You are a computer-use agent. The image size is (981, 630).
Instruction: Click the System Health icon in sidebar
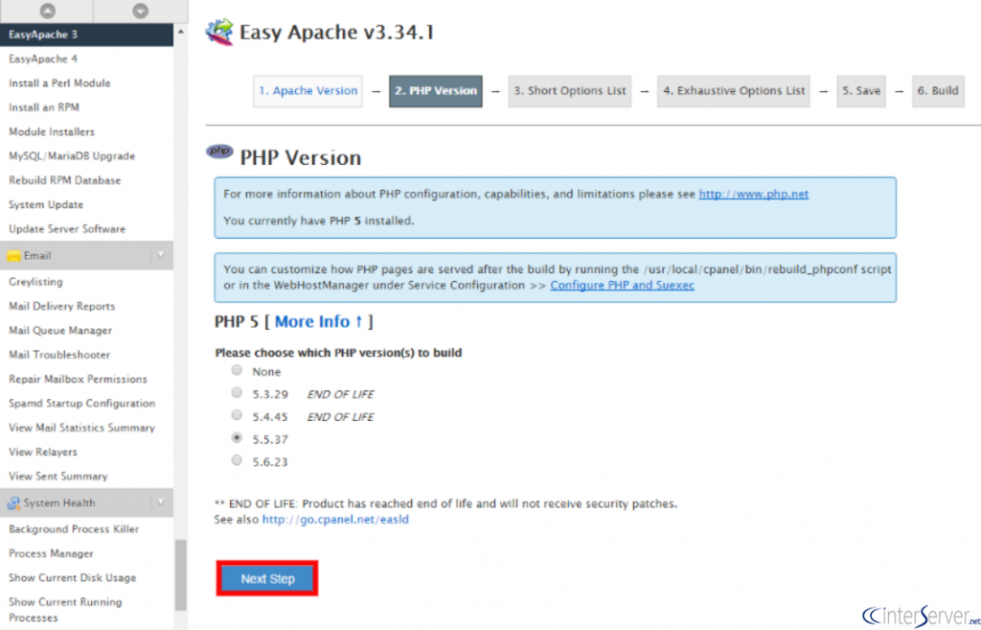tap(13, 502)
